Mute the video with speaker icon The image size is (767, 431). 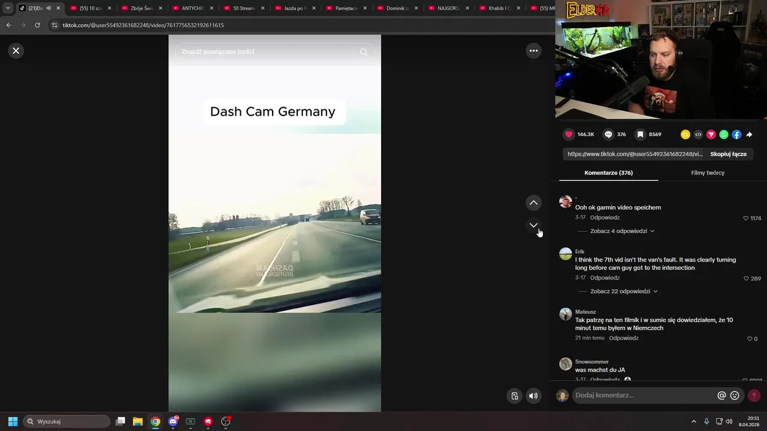(533, 396)
